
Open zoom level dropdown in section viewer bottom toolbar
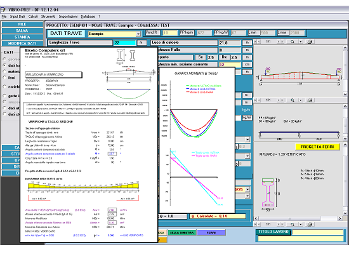click(x=301, y=224)
